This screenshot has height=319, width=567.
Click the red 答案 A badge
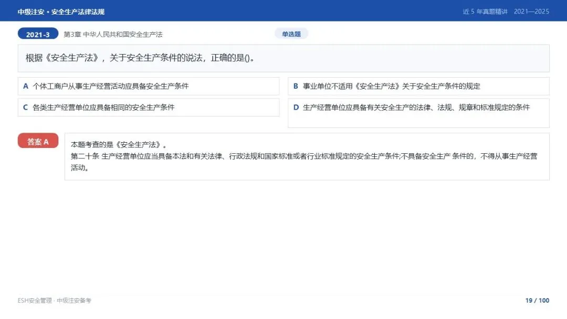38,141
